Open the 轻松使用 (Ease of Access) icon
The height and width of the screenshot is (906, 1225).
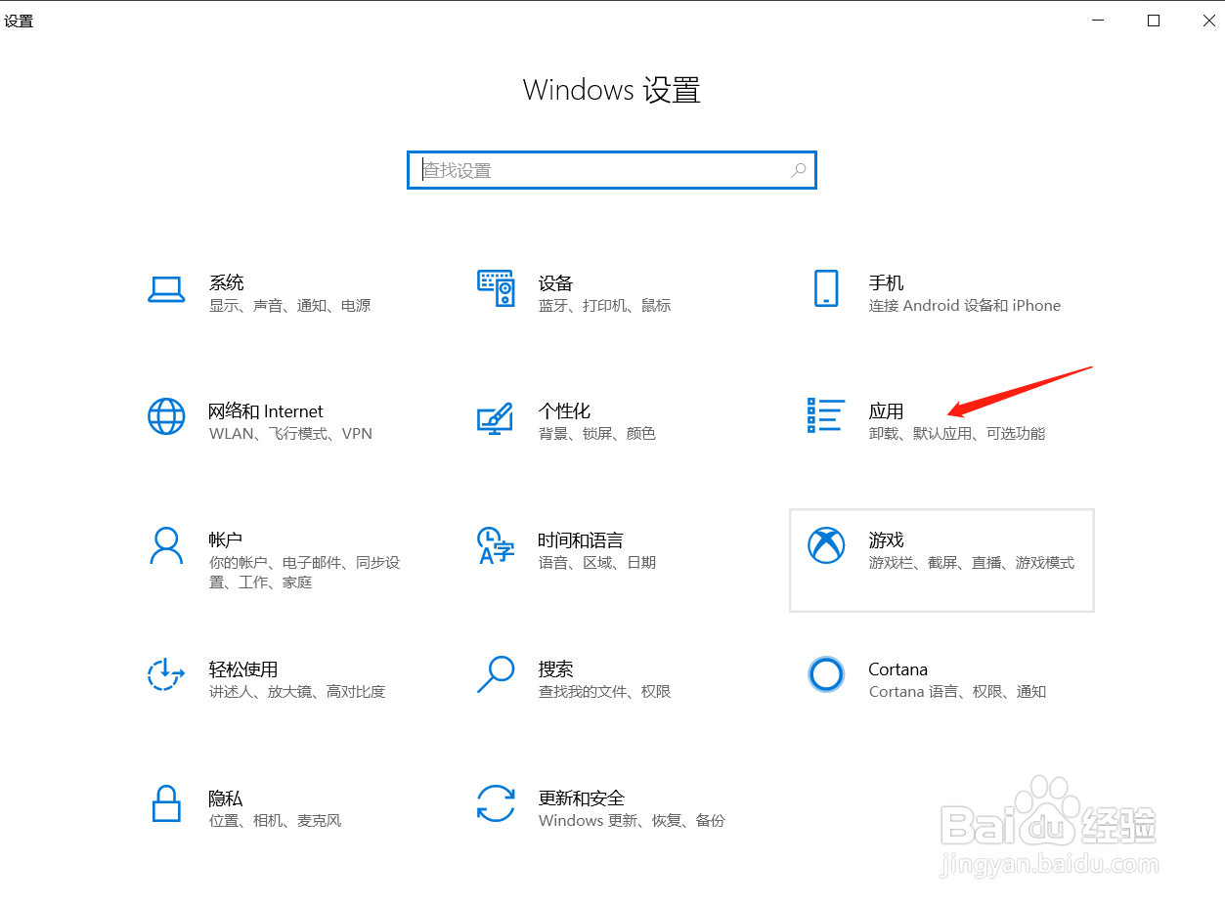(x=166, y=676)
